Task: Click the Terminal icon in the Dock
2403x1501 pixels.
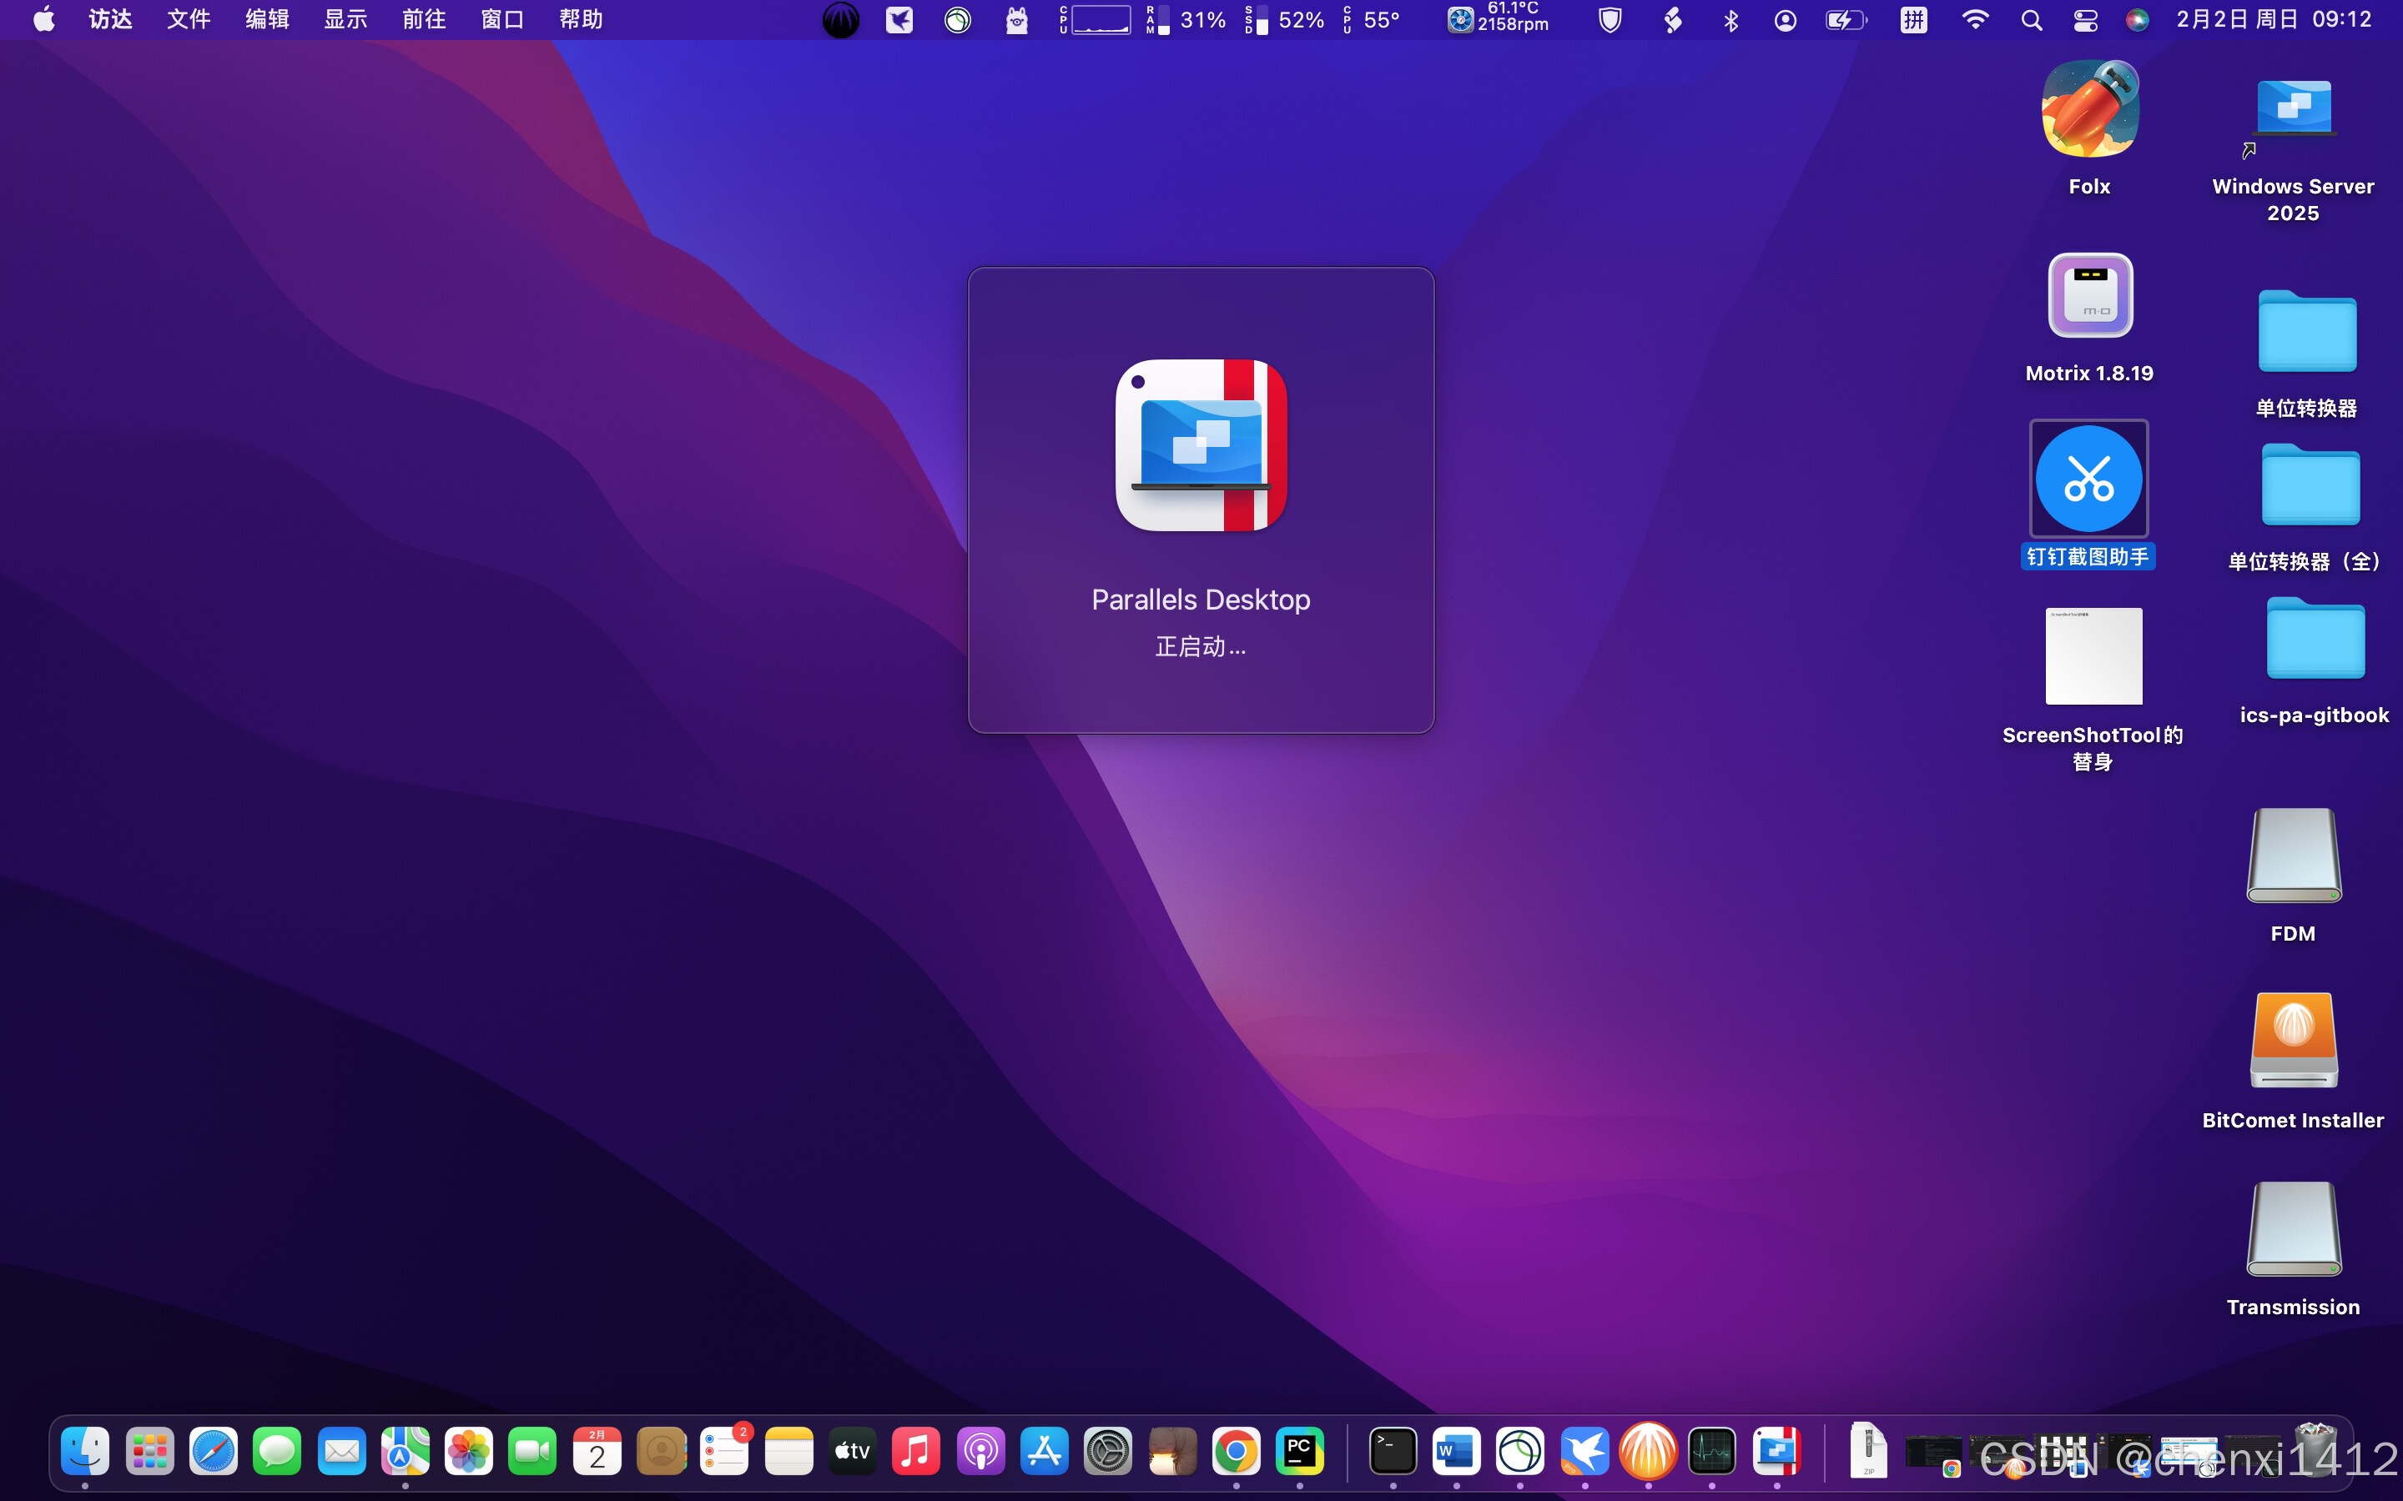Action: [1392, 1451]
